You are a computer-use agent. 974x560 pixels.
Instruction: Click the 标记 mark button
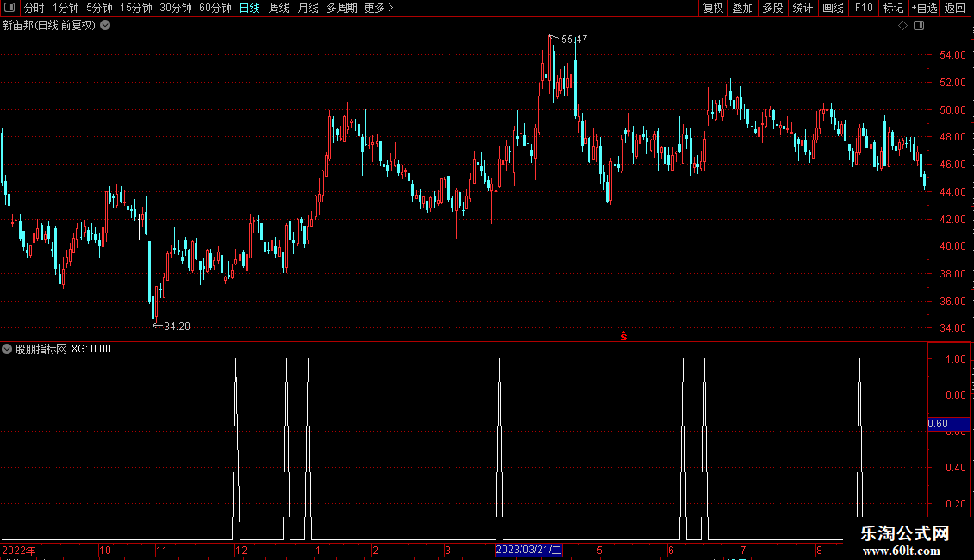893,8
